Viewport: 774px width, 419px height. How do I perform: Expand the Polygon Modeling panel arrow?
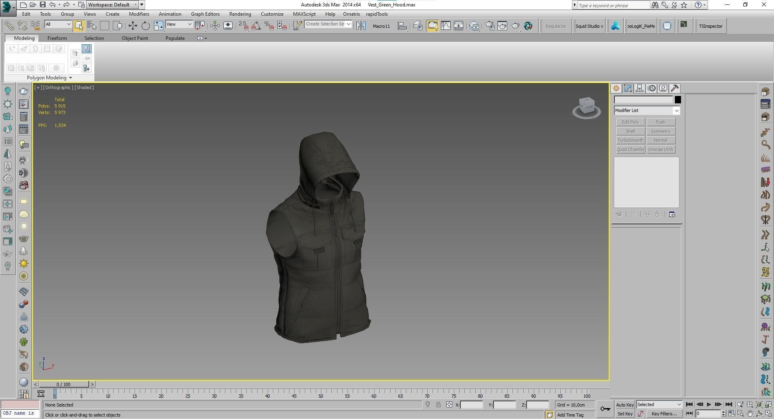(71, 78)
